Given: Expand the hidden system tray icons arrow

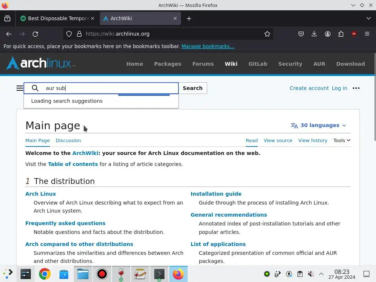Looking at the screenshot, I should [x=321, y=274].
